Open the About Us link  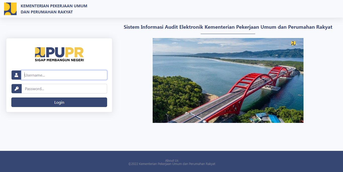pyautogui.click(x=171, y=160)
